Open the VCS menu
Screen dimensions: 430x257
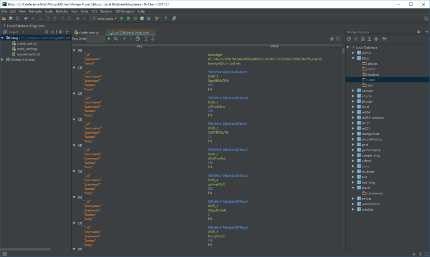point(94,11)
